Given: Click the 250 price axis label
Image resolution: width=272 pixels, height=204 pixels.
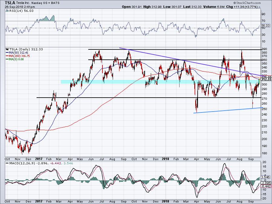Looking at the screenshot, I should [264, 109].
